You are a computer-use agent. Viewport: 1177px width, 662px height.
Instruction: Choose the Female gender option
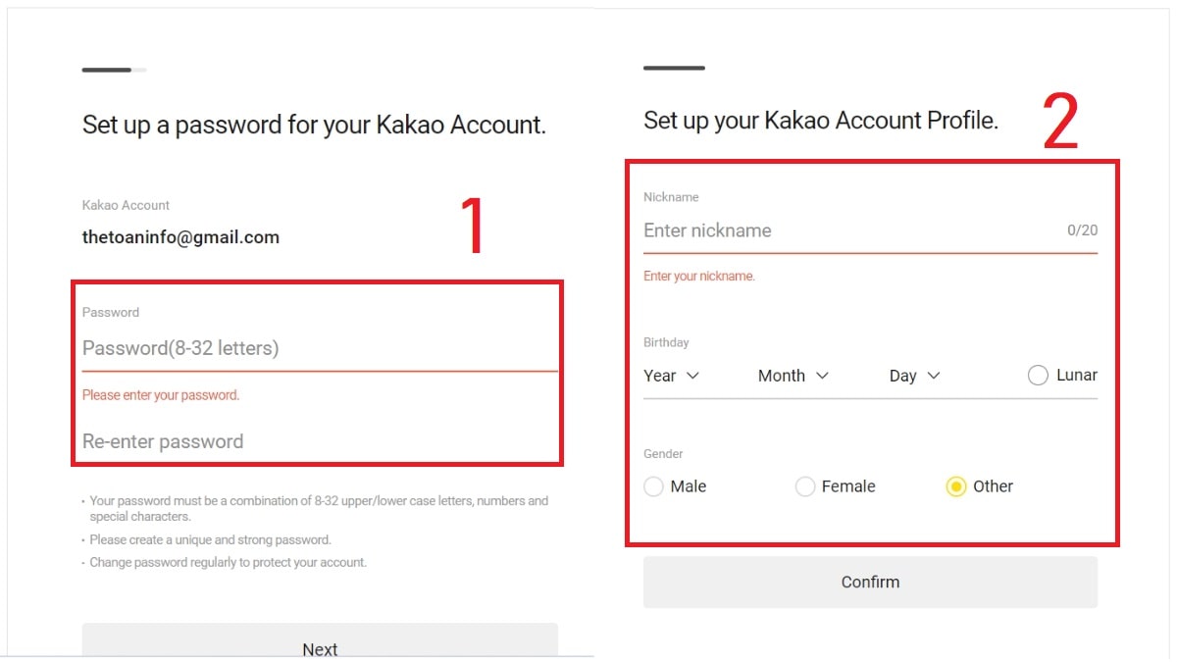805,486
